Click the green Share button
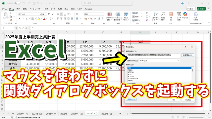Image resolution: width=212 pixels, height=119 pixels. point(201,9)
